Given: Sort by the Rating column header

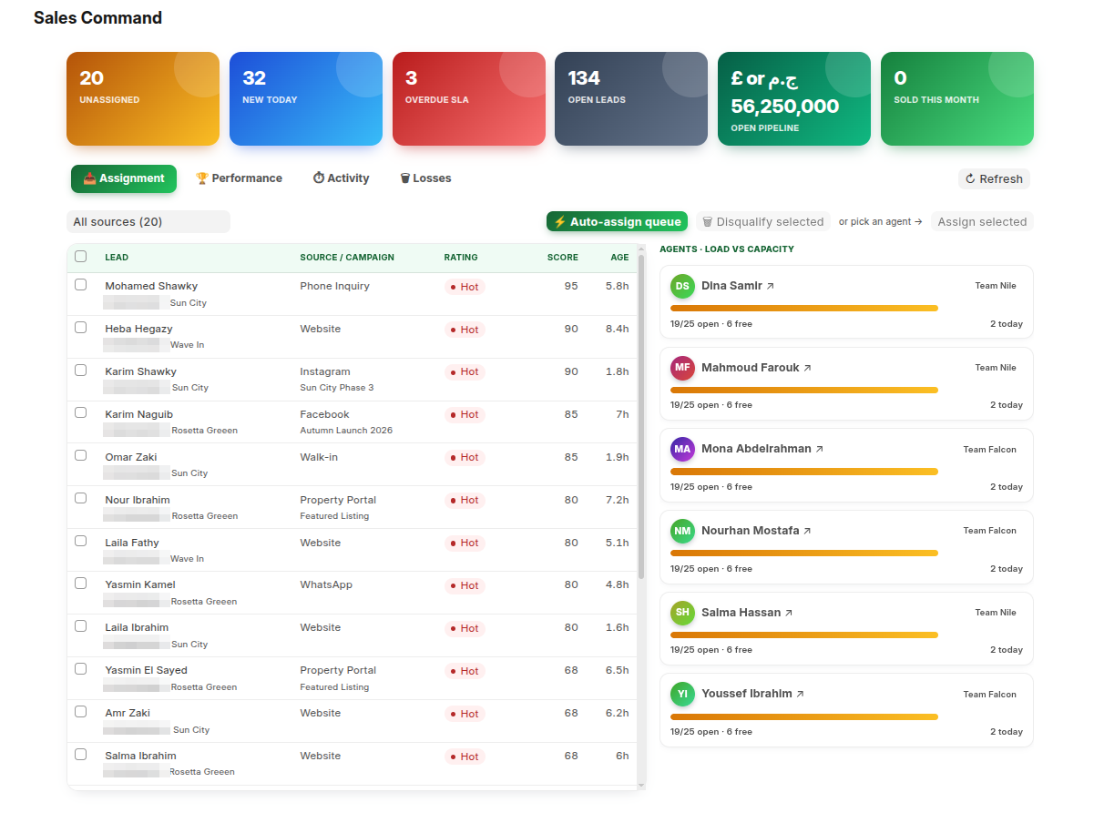Looking at the screenshot, I should [x=461, y=258].
